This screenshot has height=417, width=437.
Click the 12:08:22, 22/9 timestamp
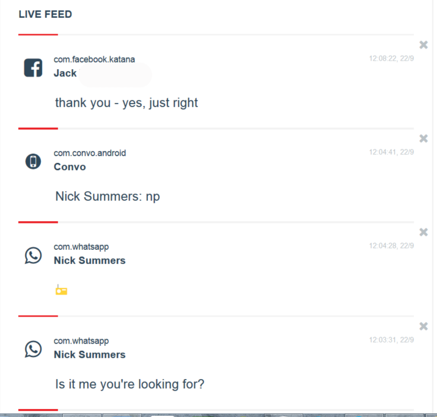pos(392,58)
